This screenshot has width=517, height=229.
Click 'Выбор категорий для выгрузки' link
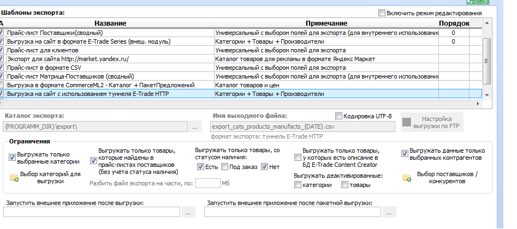pos(50,178)
